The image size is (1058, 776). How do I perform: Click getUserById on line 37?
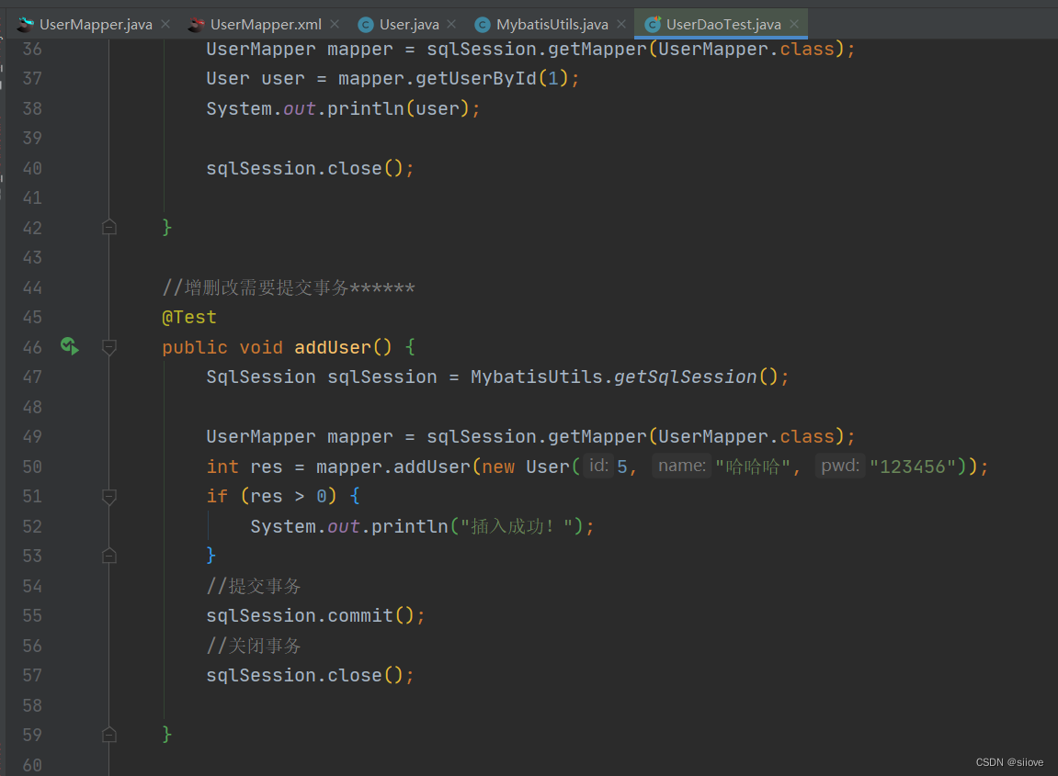pyautogui.click(x=476, y=79)
